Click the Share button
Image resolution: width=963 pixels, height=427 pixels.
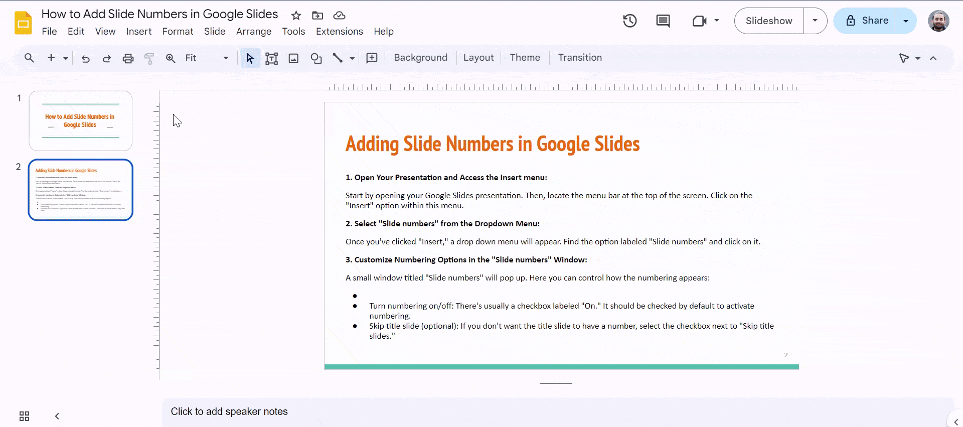(867, 21)
